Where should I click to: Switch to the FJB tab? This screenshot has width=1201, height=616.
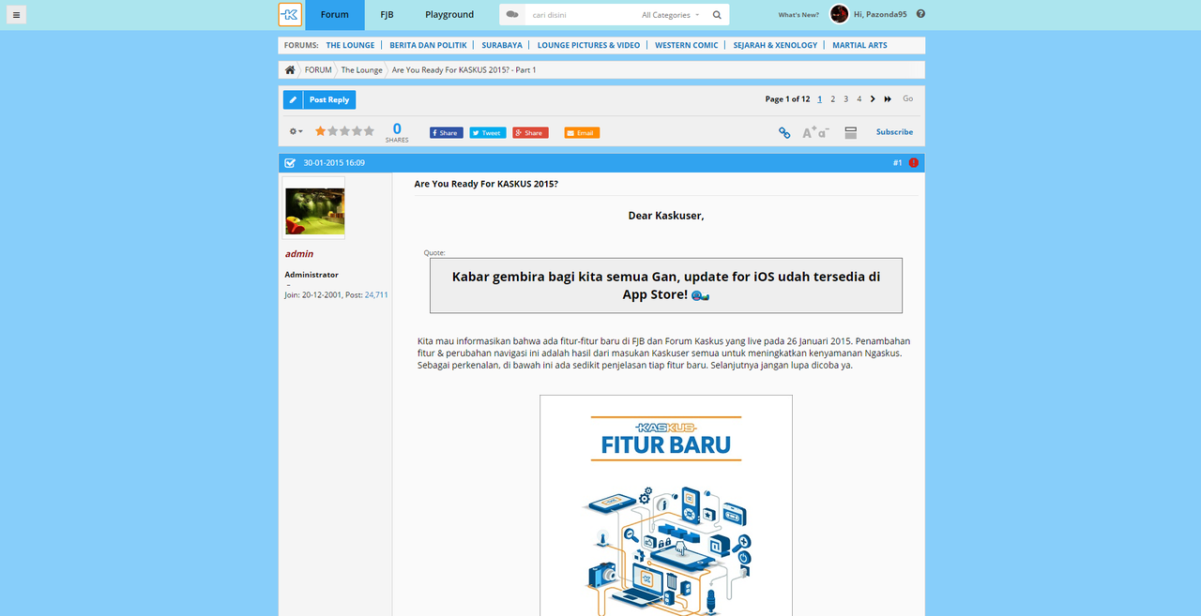click(387, 15)
